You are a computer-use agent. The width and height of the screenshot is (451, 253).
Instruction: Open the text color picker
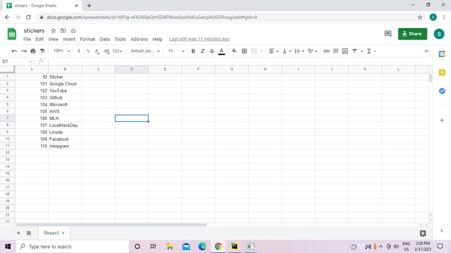(222, 51)
